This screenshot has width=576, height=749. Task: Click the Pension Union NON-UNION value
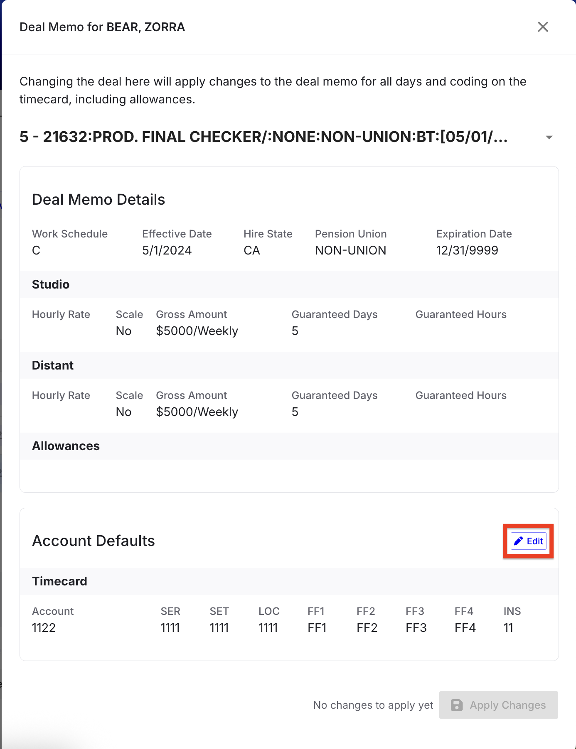point(351,250)
